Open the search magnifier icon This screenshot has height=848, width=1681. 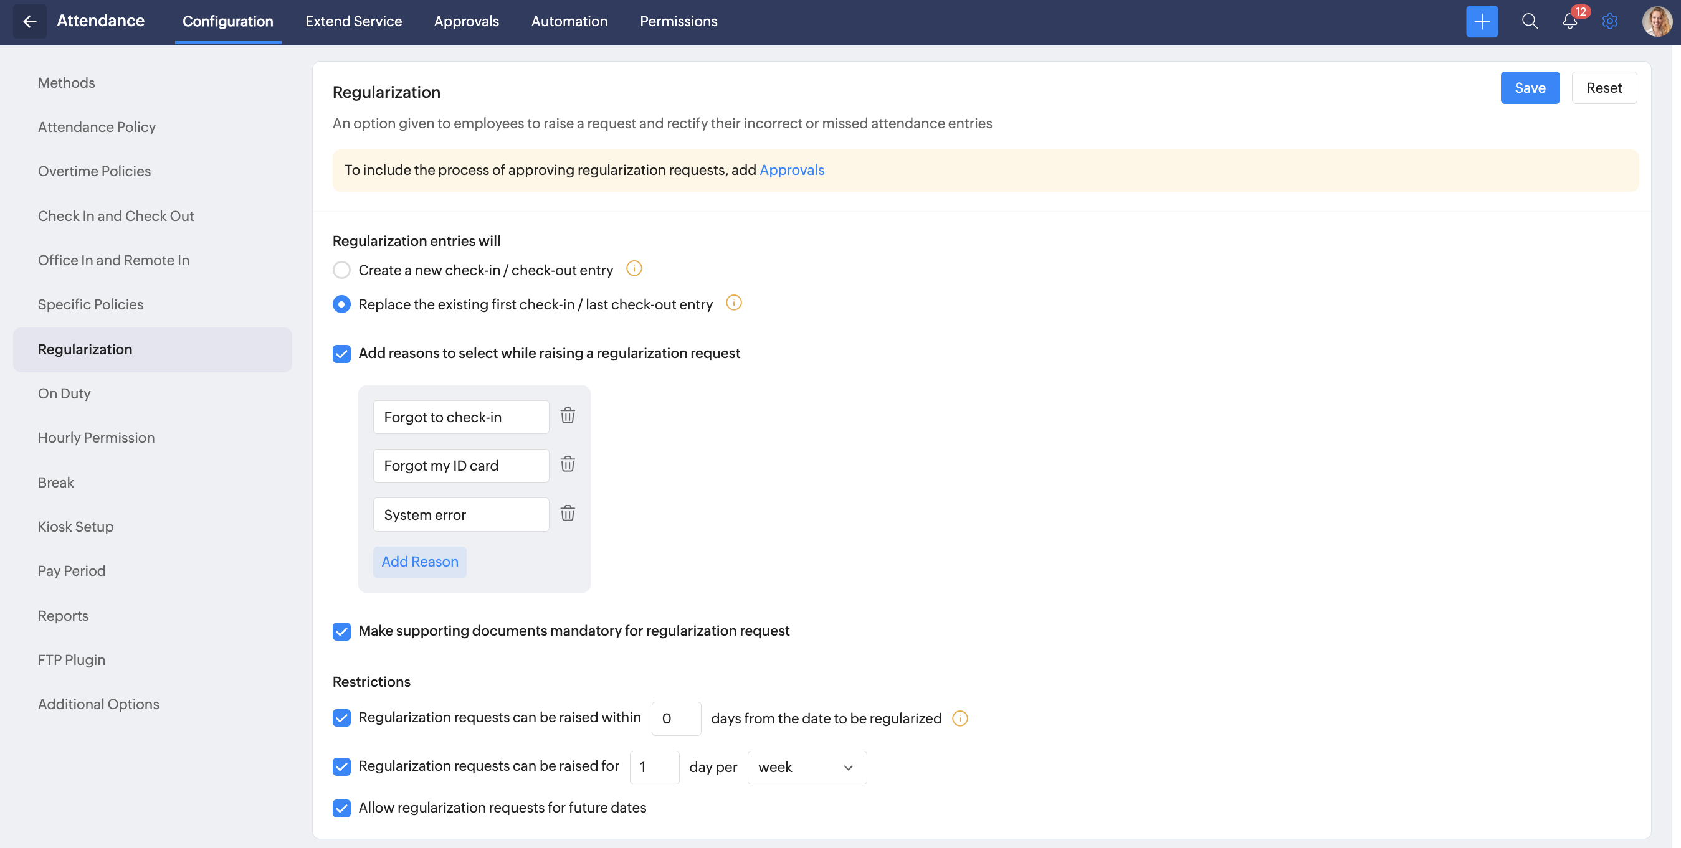click(x=1529, y=22)
